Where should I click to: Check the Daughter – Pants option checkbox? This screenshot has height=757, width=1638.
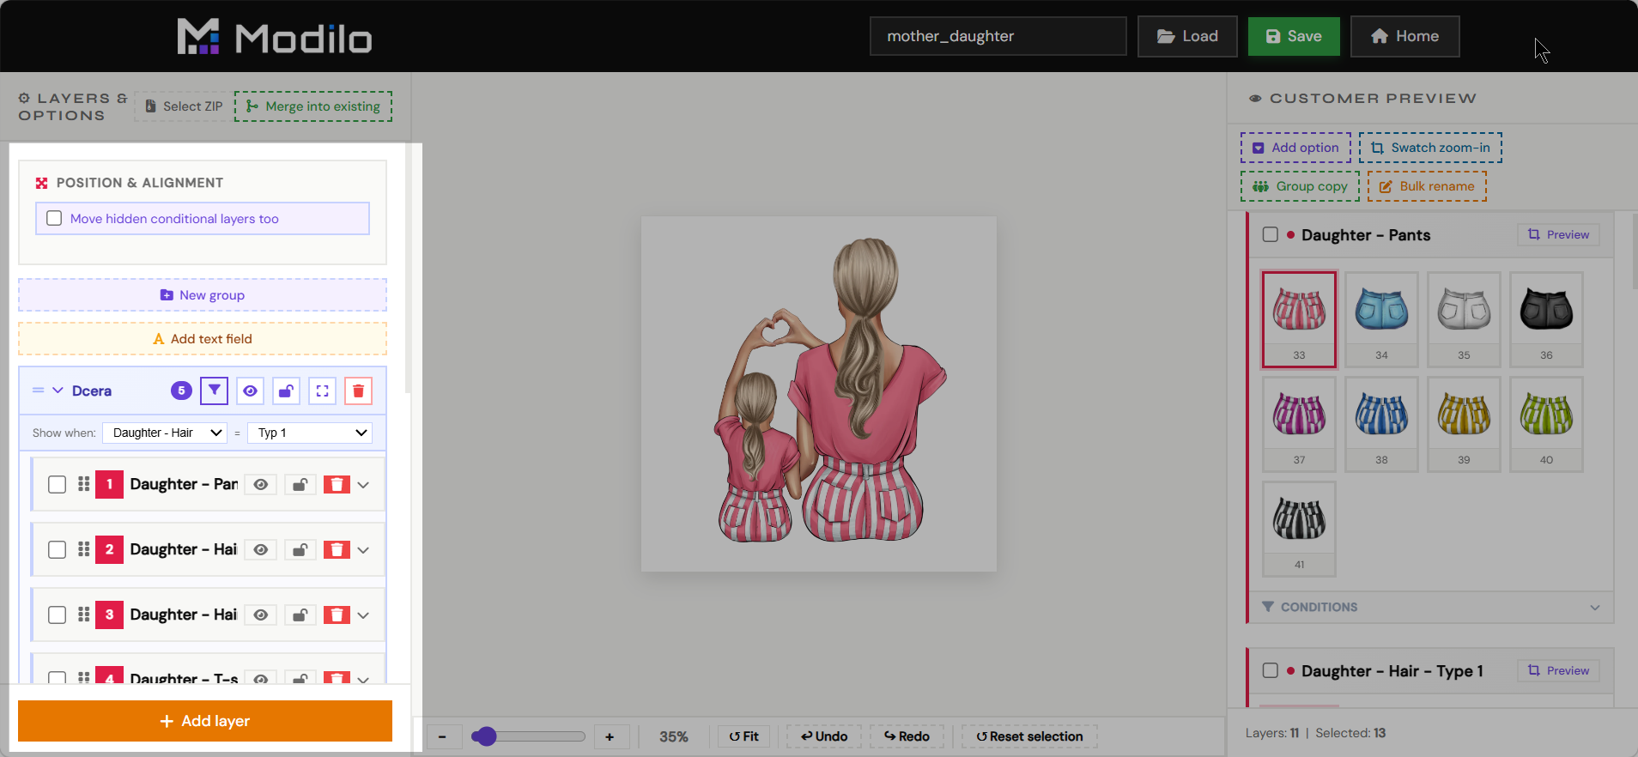click(x=1271, y=234)
